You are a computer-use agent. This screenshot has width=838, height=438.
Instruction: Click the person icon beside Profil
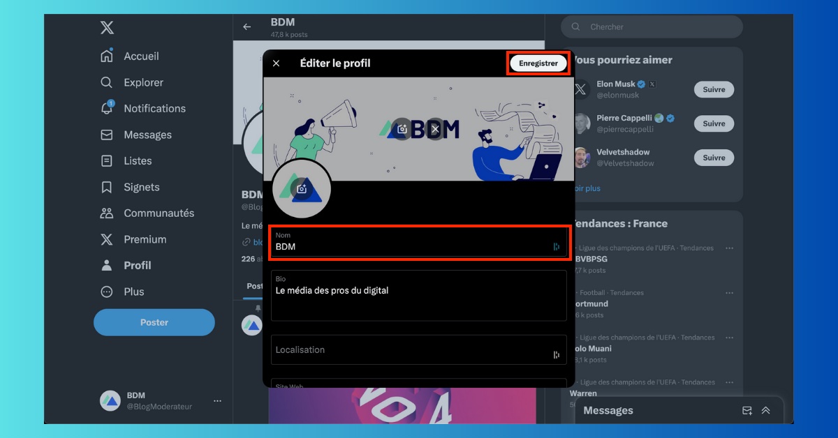(x=107, y=266)
